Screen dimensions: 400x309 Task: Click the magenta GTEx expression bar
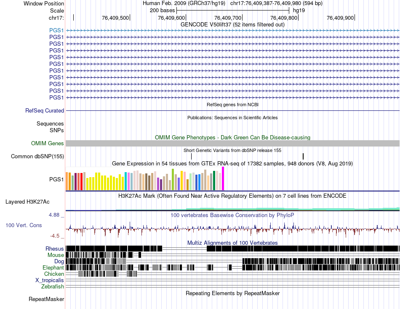tap(223, 178)
